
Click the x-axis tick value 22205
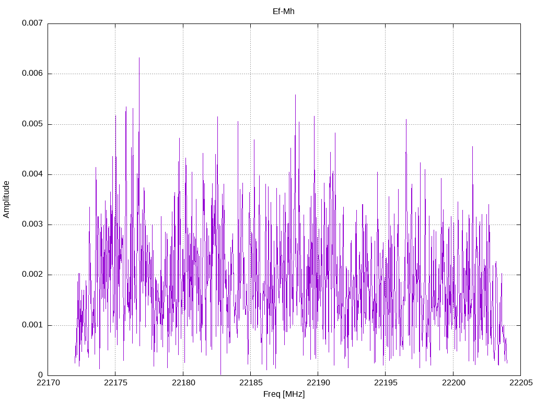(521, 383)
